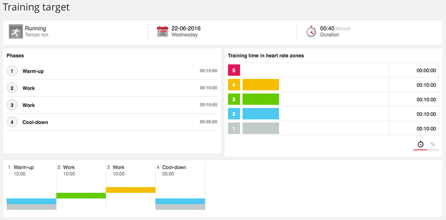This screenshot has width=446, height=220.
Task: Click the orange Work segment in timeline
Action: point(130,190)
